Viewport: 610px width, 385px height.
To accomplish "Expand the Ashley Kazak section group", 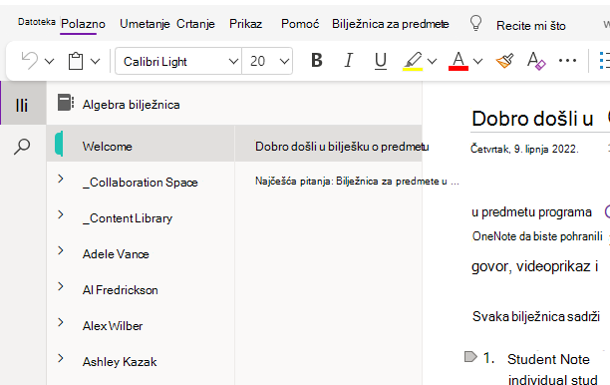I will pos(61,358).
